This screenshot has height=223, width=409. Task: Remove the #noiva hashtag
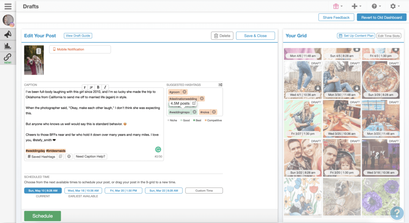[214, 112]
